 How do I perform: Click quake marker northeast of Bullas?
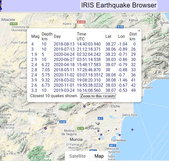coord(46,128)
